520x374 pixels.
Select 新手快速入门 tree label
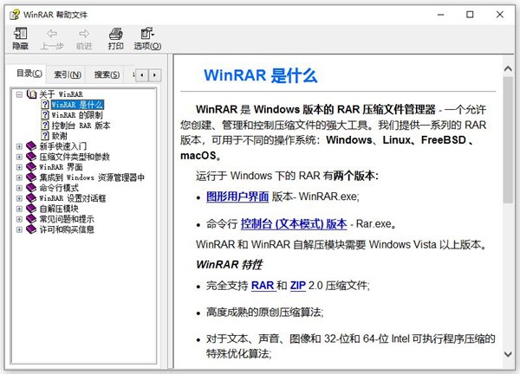(x=63, y=146)
